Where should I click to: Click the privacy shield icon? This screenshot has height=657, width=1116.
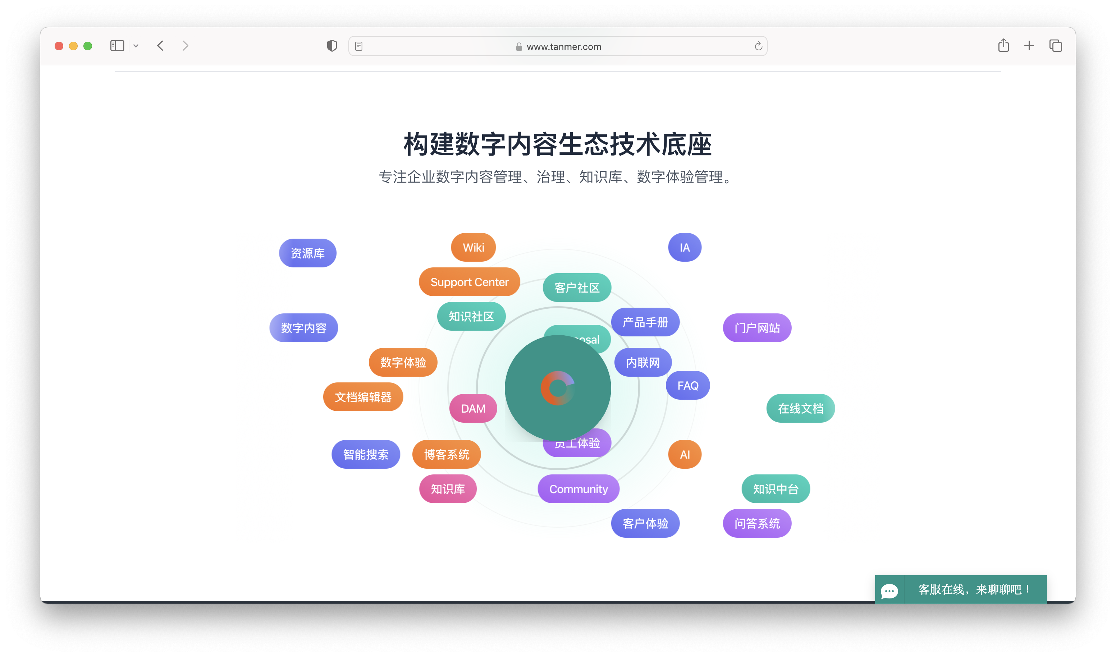coord(332,46)
